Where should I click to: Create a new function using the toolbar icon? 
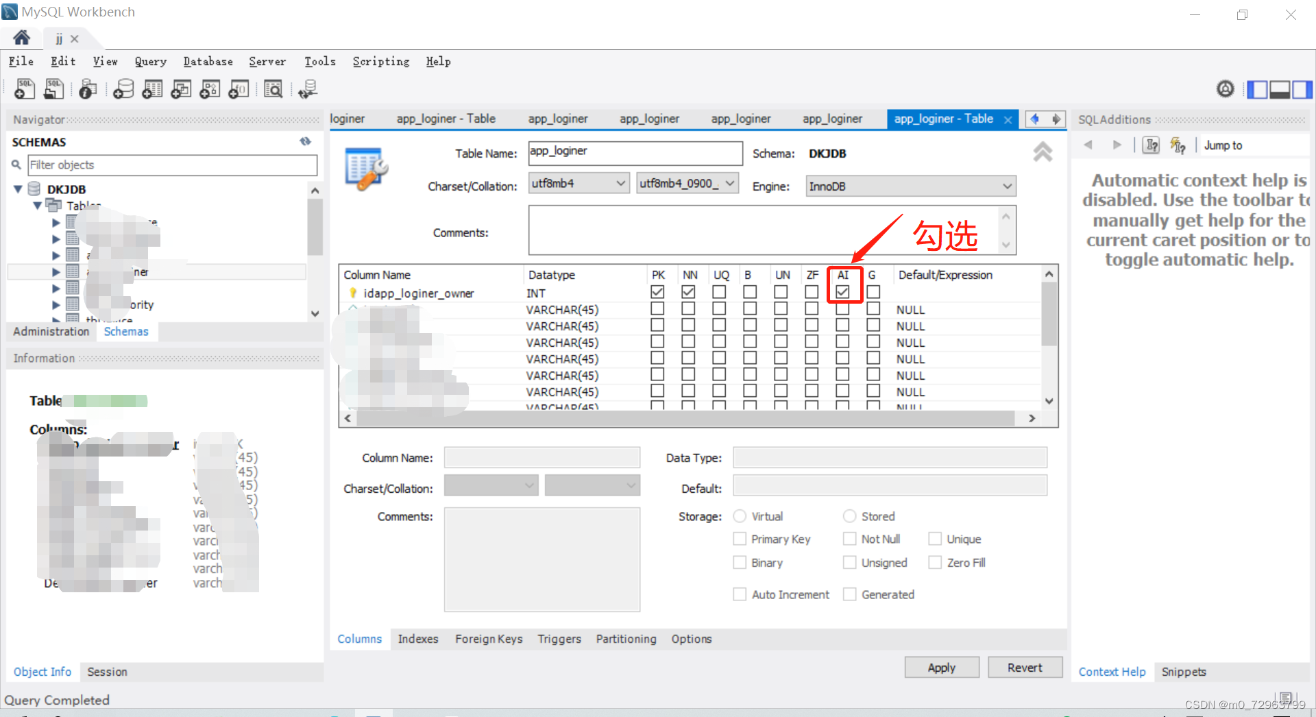239,88
